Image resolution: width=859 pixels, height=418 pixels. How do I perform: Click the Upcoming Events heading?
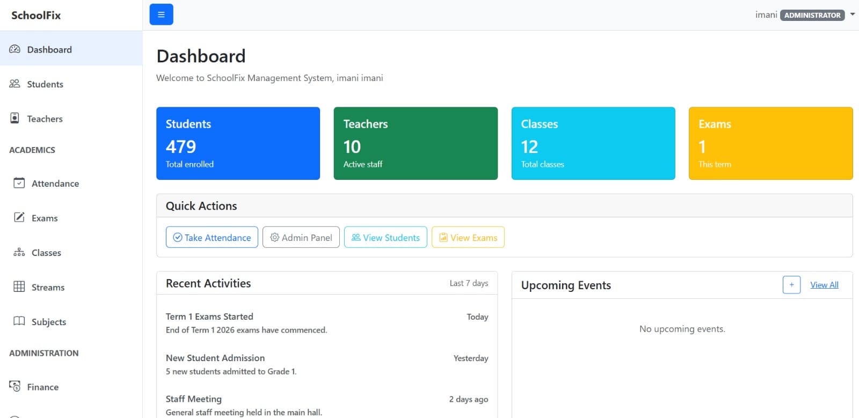(566, 285)
